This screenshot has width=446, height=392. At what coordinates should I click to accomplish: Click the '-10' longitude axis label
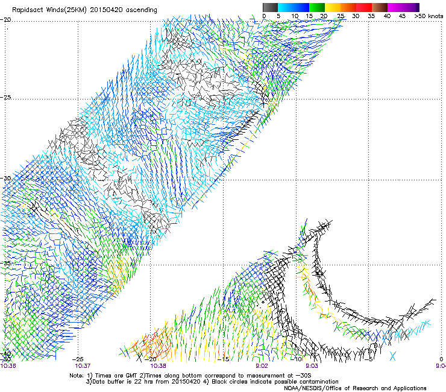[296, 359]
